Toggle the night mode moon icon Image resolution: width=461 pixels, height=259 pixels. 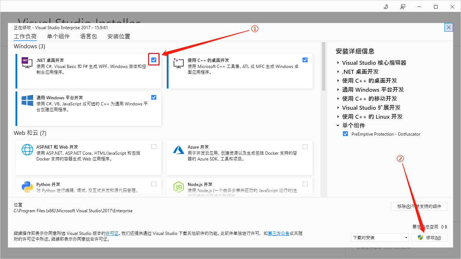pos(386,7)
